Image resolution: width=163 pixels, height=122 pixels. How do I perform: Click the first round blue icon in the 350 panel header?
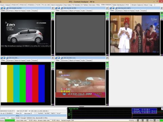click(2, 58)
